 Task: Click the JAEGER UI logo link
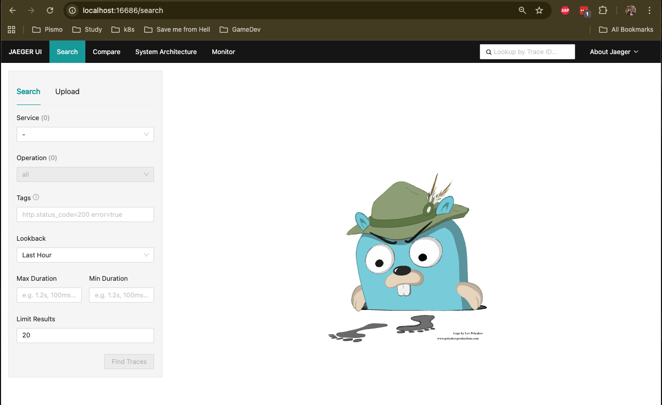[25, 52]
